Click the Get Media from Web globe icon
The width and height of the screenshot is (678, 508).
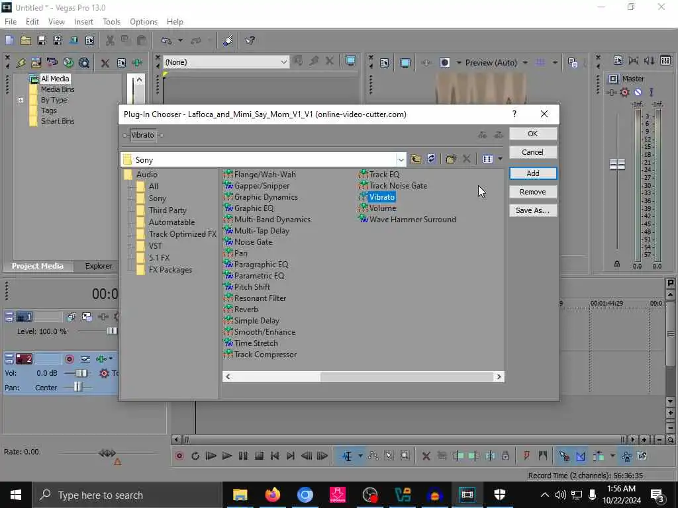click(x=68, y=63)
